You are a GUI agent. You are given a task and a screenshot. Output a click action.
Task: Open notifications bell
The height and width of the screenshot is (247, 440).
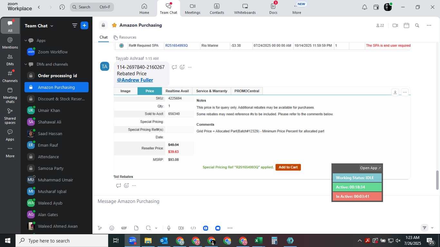[x=365, y=7]
